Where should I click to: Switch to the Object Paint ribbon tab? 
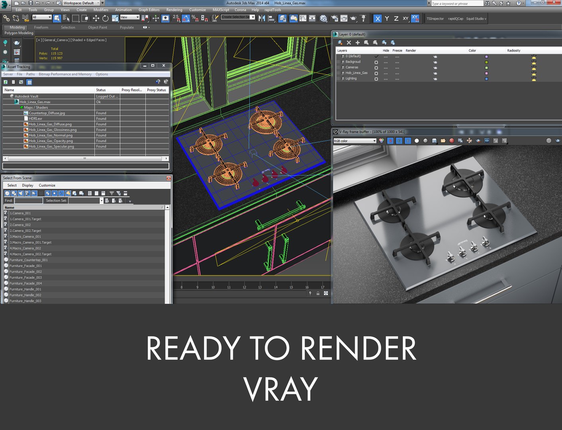98,27
